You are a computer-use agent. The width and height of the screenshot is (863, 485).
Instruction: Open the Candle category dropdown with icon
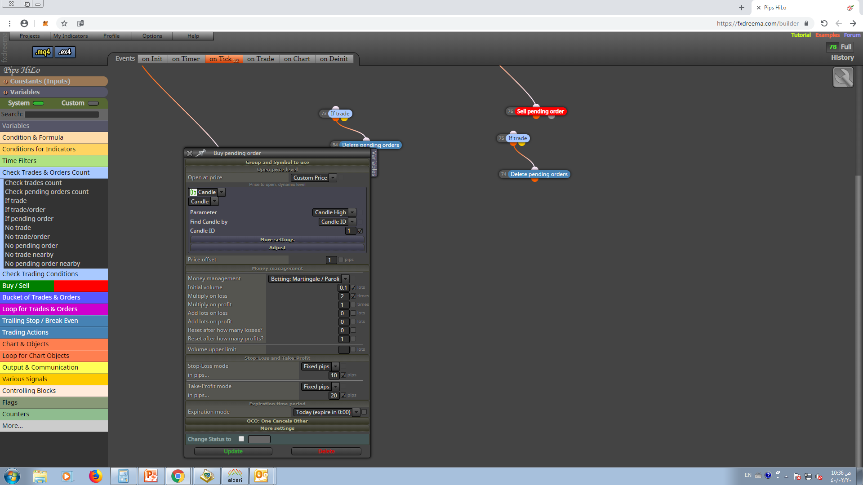tap(207, 192)
